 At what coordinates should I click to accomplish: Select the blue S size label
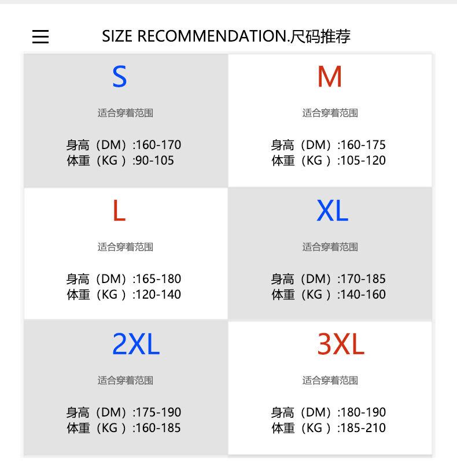(119, 77)
